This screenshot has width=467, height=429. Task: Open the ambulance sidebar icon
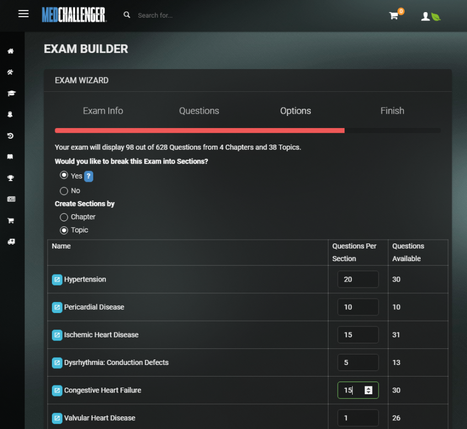coord(12,242)
